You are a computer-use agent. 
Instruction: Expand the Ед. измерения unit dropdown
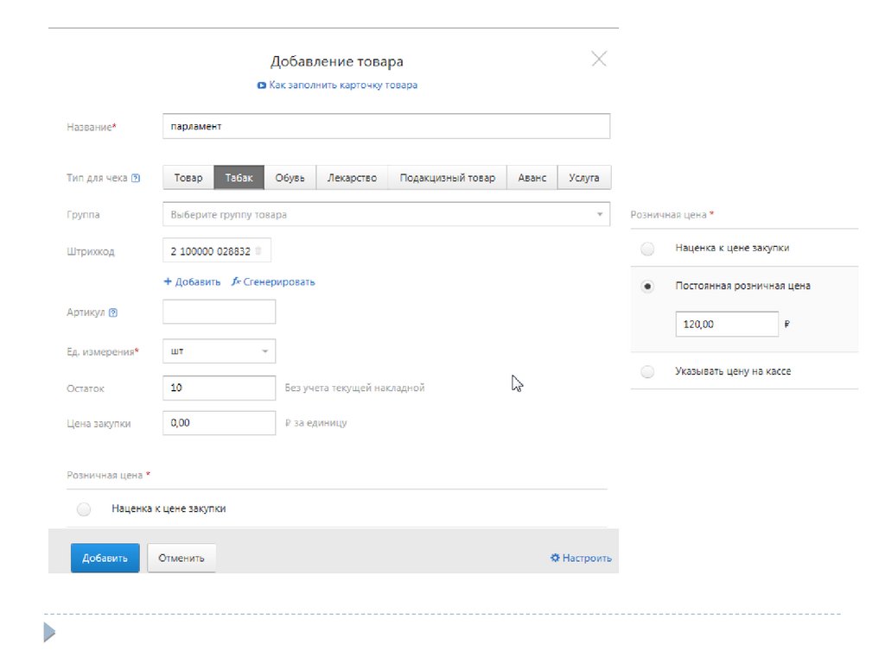pos(219,351)
